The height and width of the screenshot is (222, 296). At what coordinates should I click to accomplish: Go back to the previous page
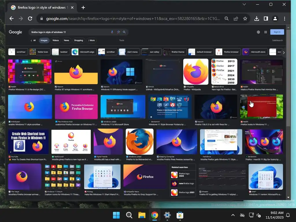[x=12, y=18]
